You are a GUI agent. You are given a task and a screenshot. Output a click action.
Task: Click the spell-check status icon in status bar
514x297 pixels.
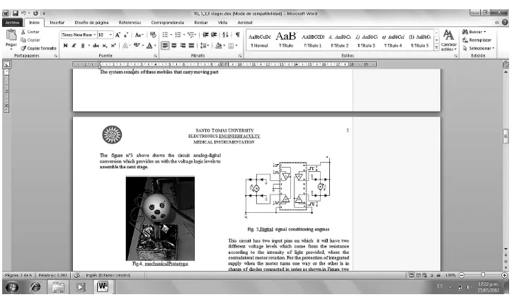[76, 275]
